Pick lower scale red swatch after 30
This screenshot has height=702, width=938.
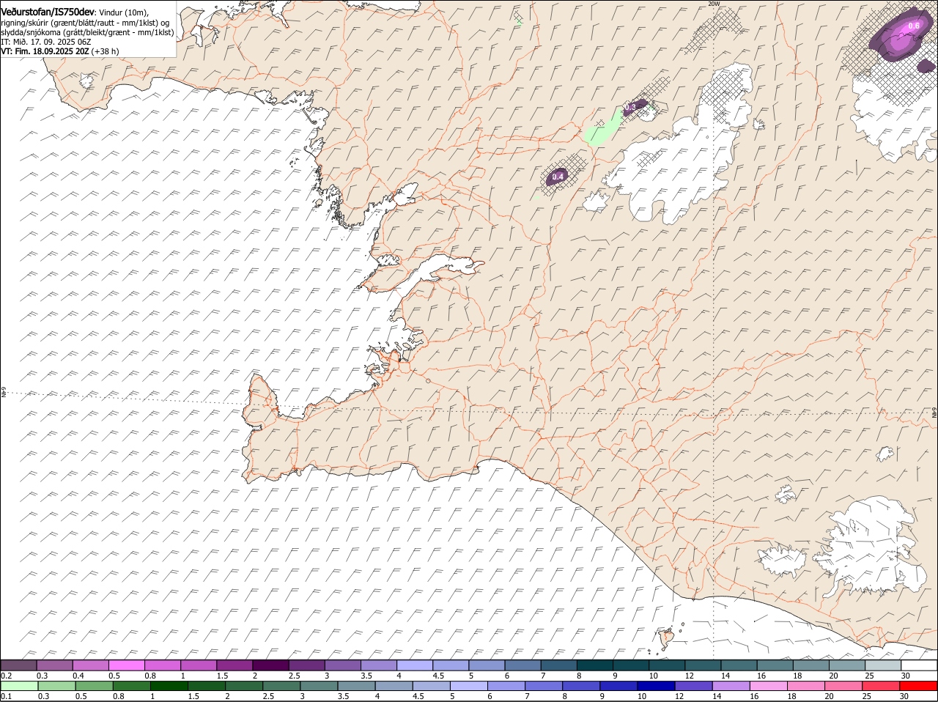point(919,686)
